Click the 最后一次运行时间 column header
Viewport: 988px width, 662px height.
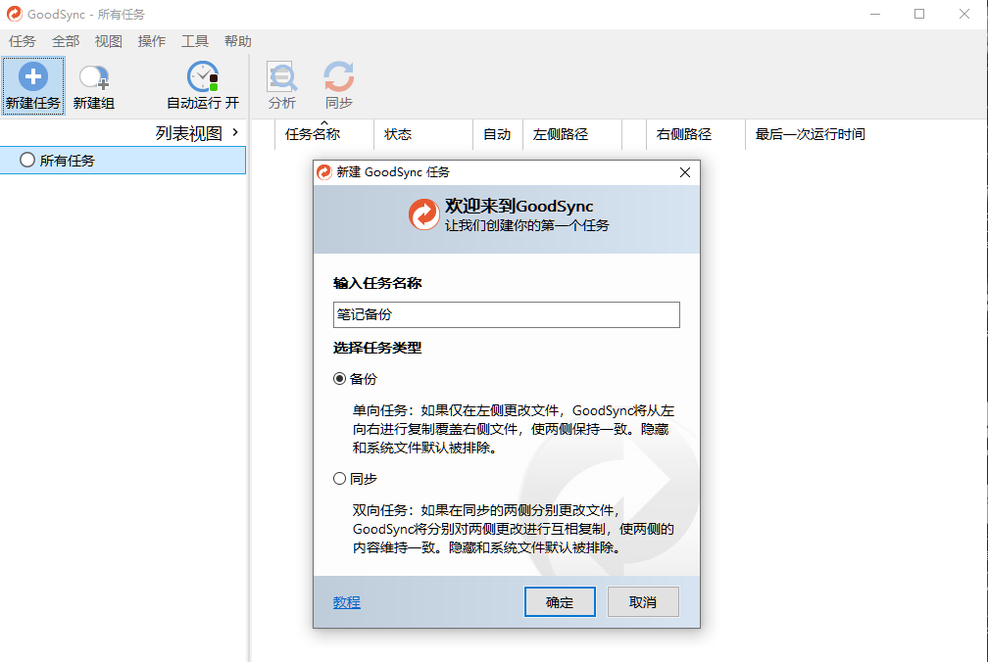tap(811, 134)
